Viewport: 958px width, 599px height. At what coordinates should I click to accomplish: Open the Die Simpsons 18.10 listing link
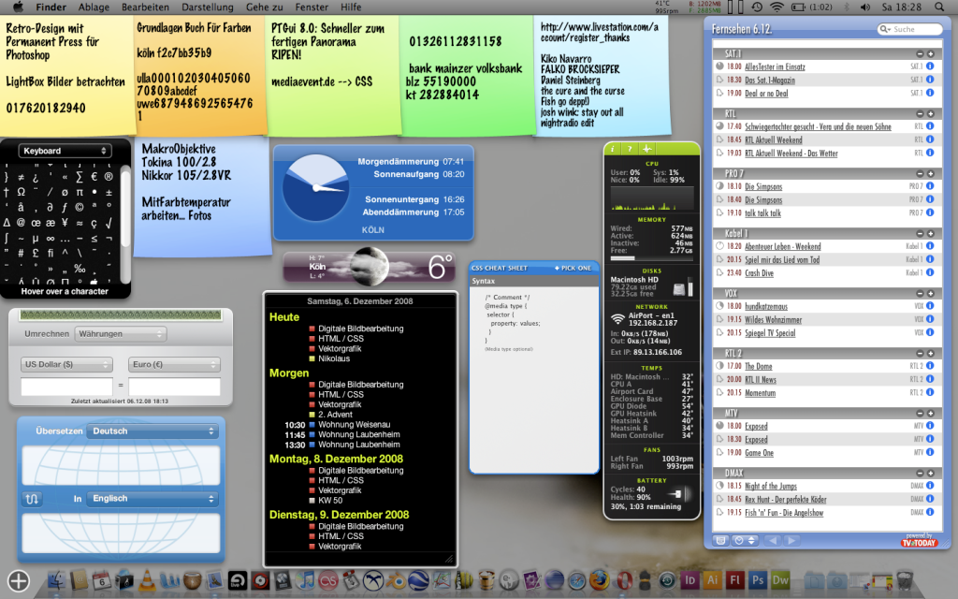[763, 186]
